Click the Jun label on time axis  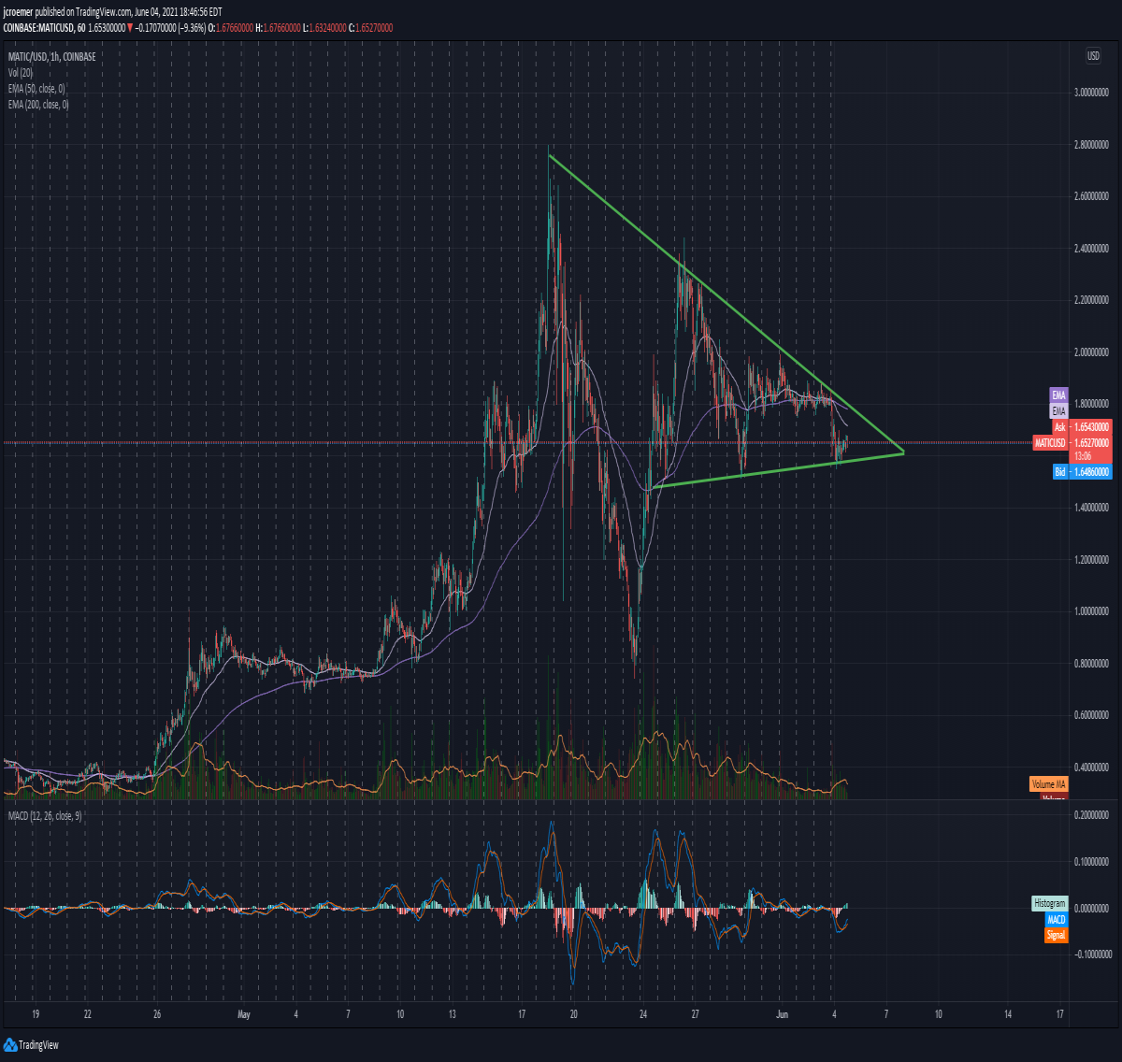783,1014
